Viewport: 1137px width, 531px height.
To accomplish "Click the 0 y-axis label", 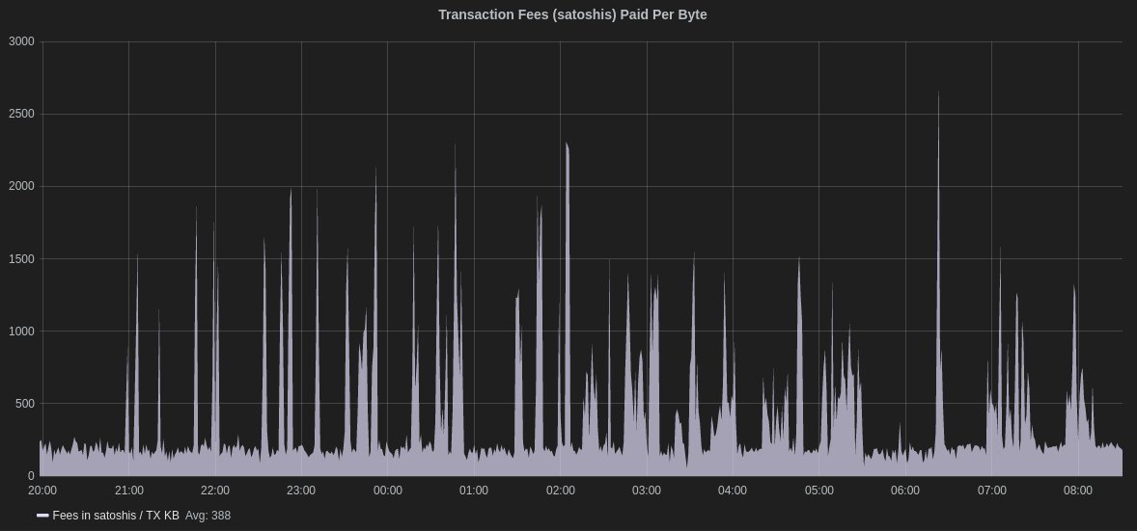I will 31,476.
